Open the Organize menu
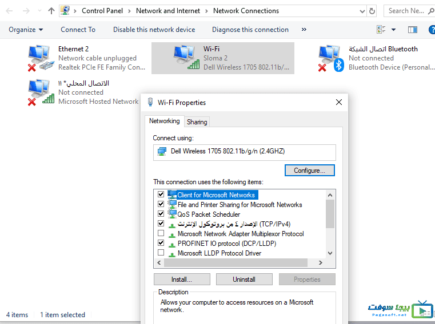 coord(26,30)
